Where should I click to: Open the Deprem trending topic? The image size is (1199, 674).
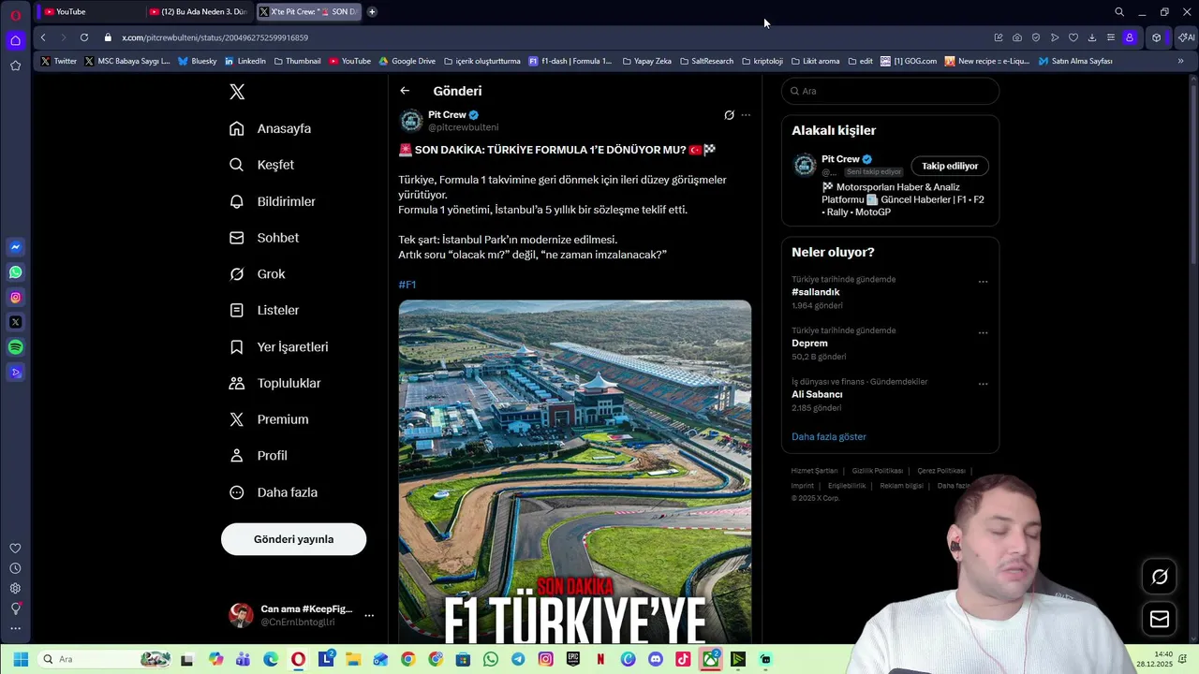pos(809,344)
